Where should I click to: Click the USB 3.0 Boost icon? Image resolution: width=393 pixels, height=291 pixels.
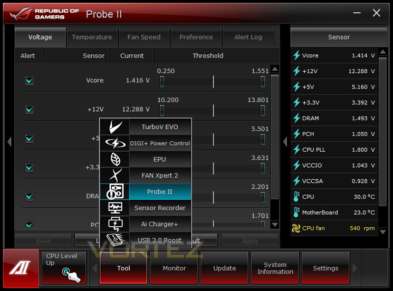pyautogui.click(x=116, y=240)
